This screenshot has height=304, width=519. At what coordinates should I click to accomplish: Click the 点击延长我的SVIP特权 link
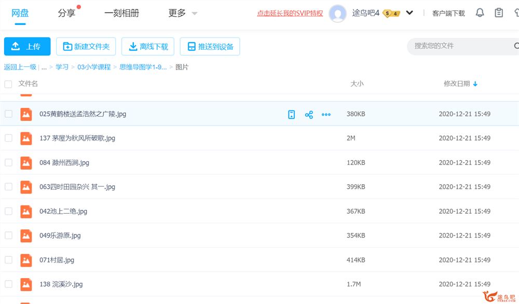[290, 13]
